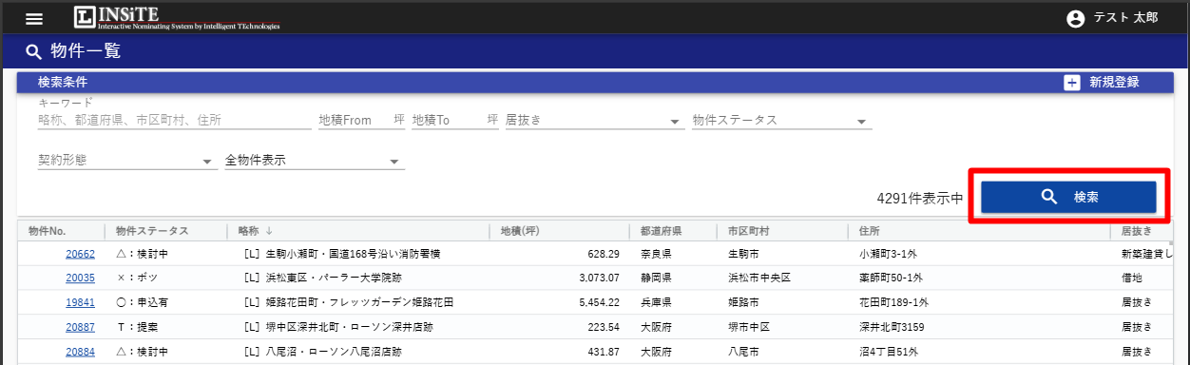Open property link 20035

pos(80,279)
